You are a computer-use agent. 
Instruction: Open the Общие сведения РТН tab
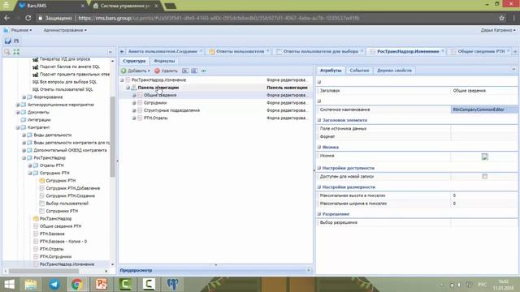pyautogui.click(x=481, y=51)
